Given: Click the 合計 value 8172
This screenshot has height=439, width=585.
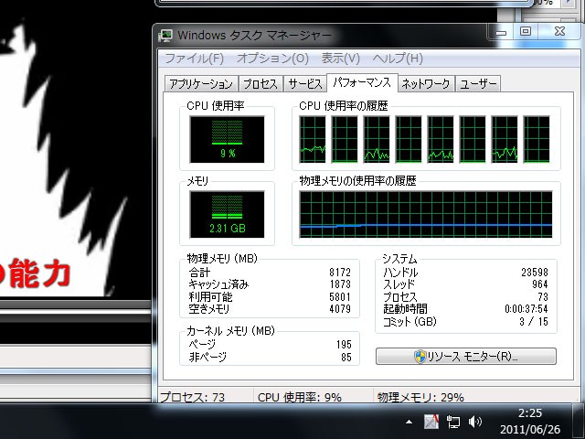Looking at the screenshot, I should [340, 273].
